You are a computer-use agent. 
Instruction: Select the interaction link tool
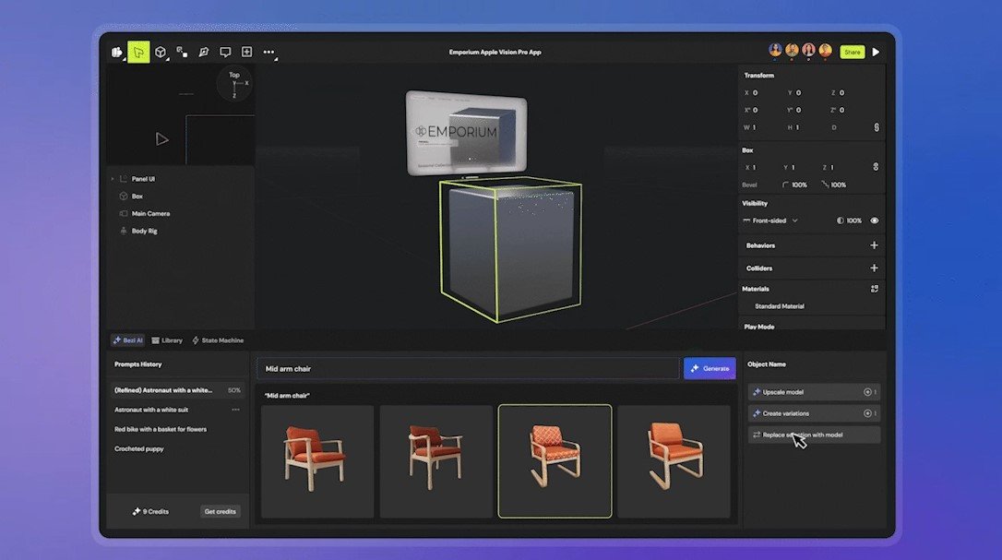182,52
